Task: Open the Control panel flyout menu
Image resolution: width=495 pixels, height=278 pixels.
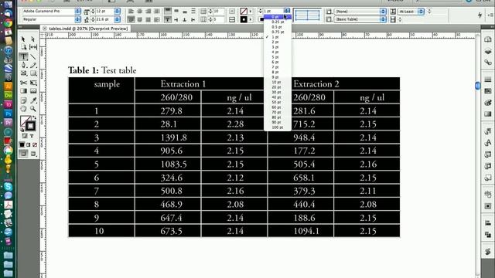Action: click(x=490, y=15)
